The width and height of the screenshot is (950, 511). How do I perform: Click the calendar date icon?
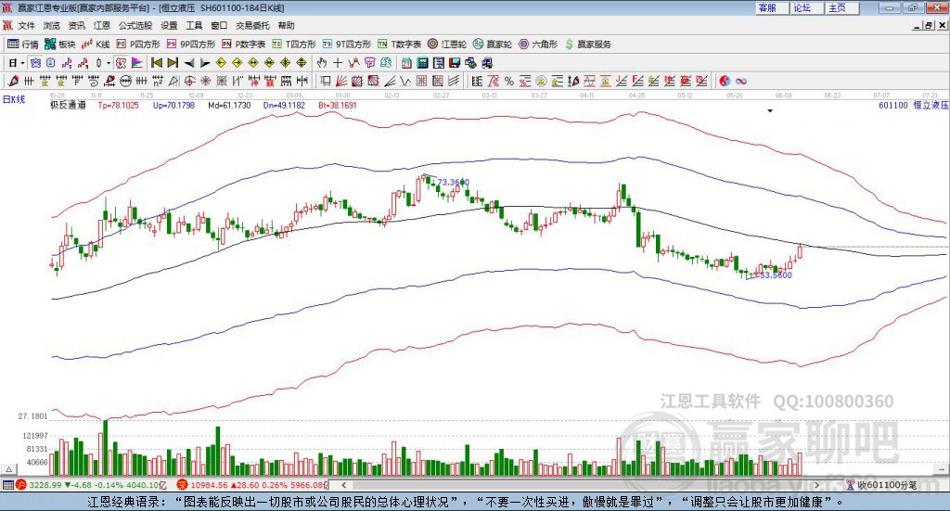pyautogui.click(x=406, y=63)
